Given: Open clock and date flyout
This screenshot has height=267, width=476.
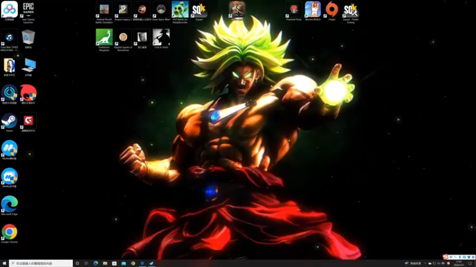Looking at the screenshot, I should (459, 263).
